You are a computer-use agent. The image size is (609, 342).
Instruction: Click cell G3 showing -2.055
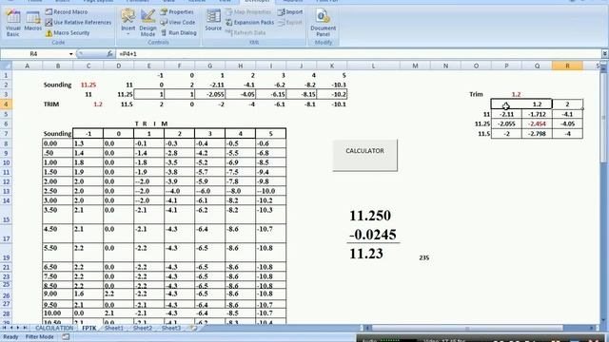tap(210, 94)
